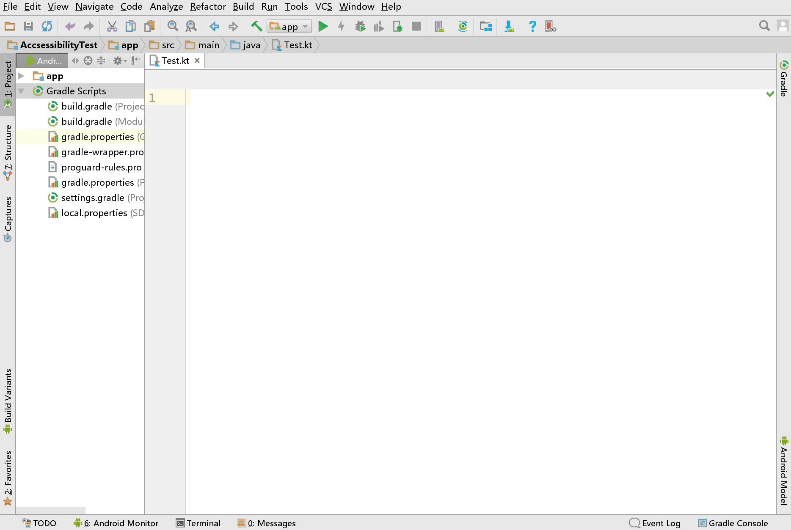The width and height of the screenshot is (791, 530).
Task: Apply changes with the lightning bolt icon
Action: tap(341, 27)
